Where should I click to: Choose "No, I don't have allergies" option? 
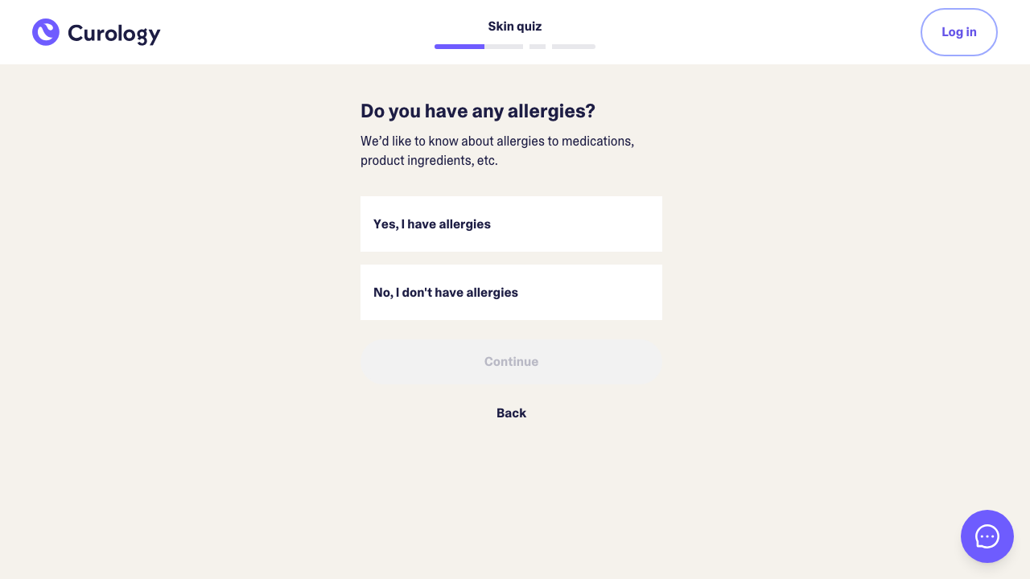511,293
